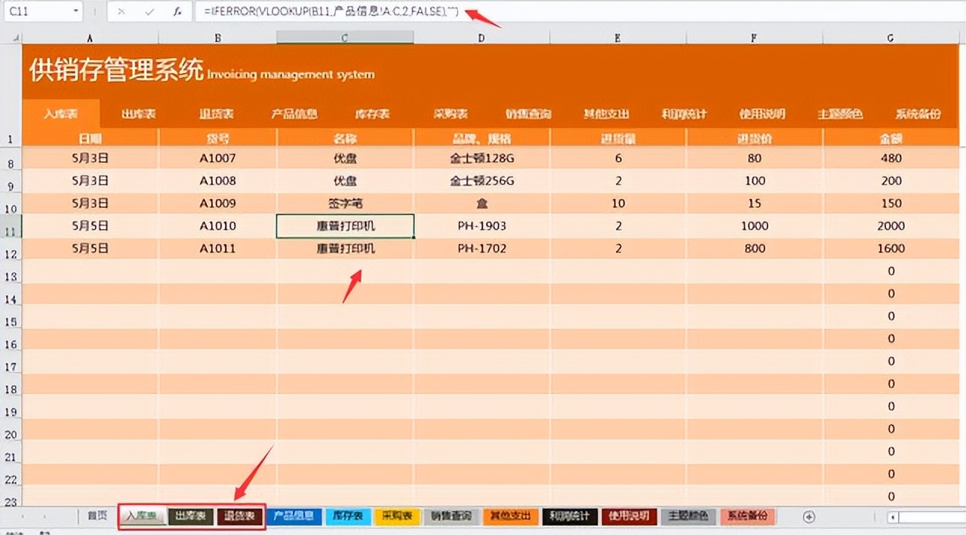Viewport: 966px width, 535px height.
Task: Open the 使用说明 page from the header menu
Action: 762,114
